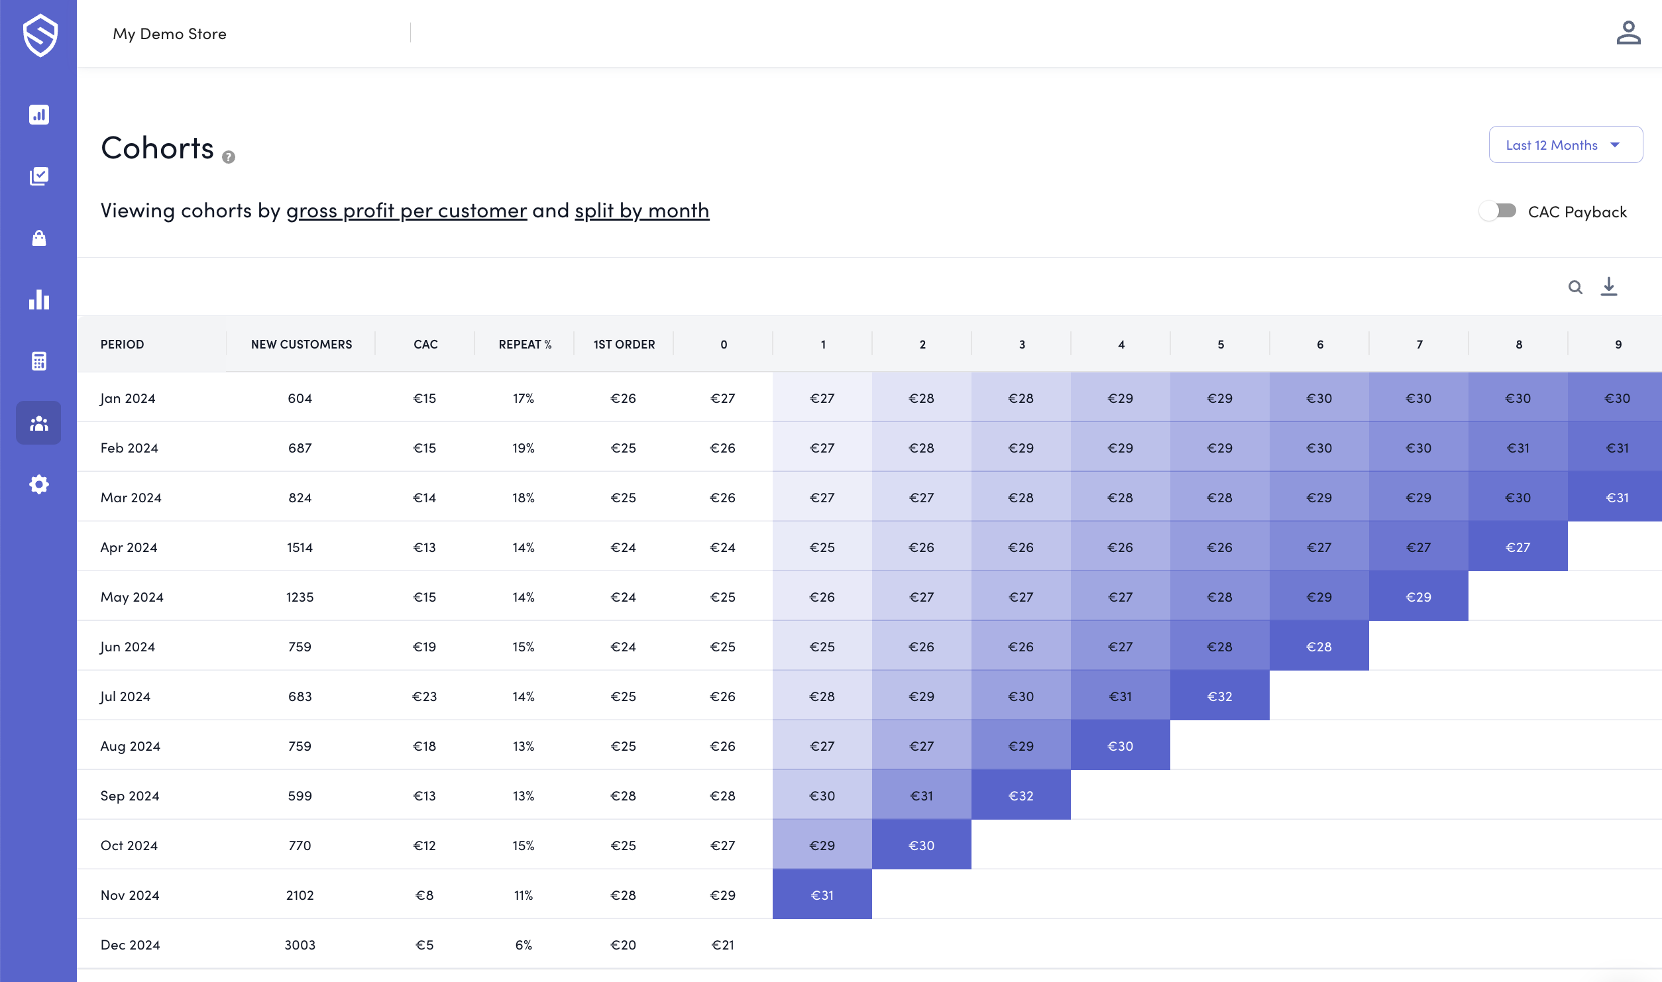Open the Last 12 Months dropdown
1662x982 pixels.
[x=1565, y=145]
